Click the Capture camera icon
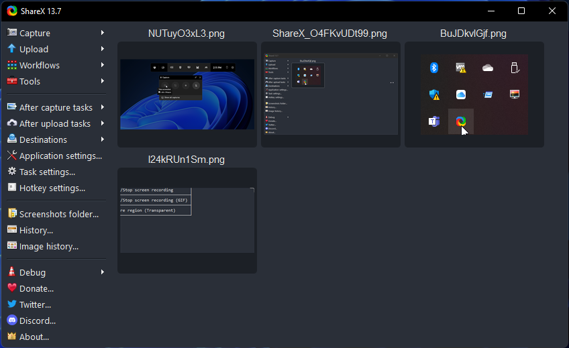569x348 pixels. [x=12, y=33]
